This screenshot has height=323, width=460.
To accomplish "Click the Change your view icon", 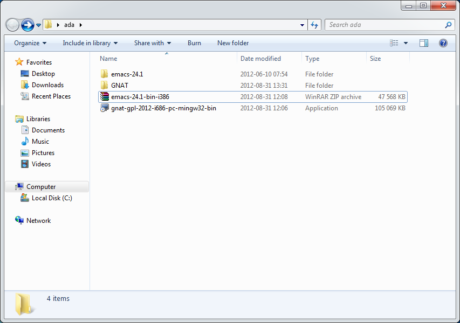I will [394, 43].
